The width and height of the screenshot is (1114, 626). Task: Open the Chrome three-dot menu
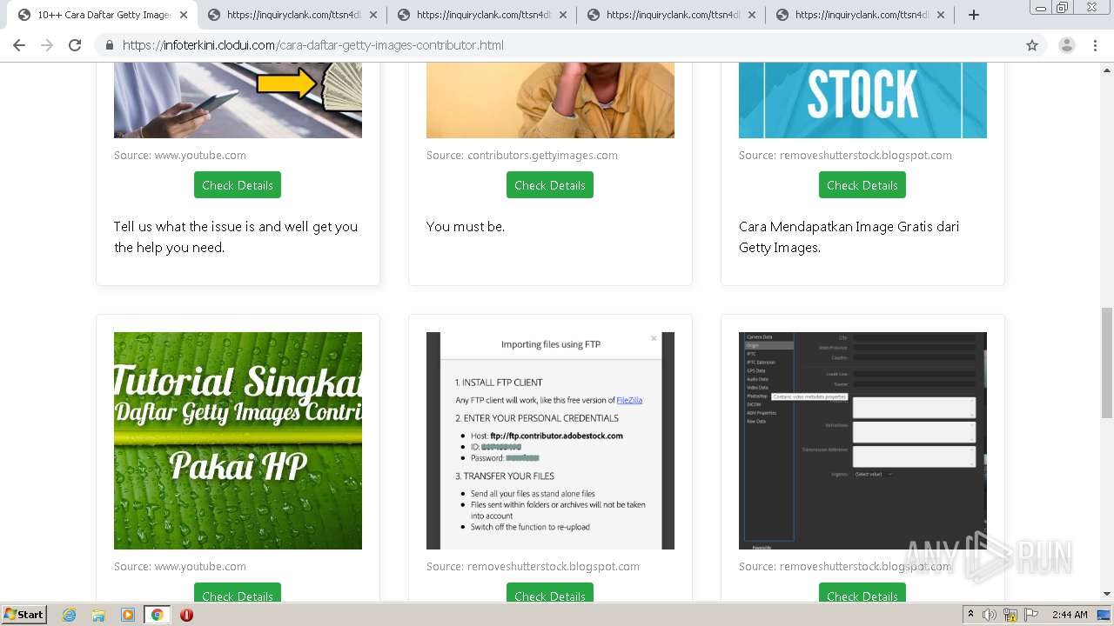tap(1096, 45)
